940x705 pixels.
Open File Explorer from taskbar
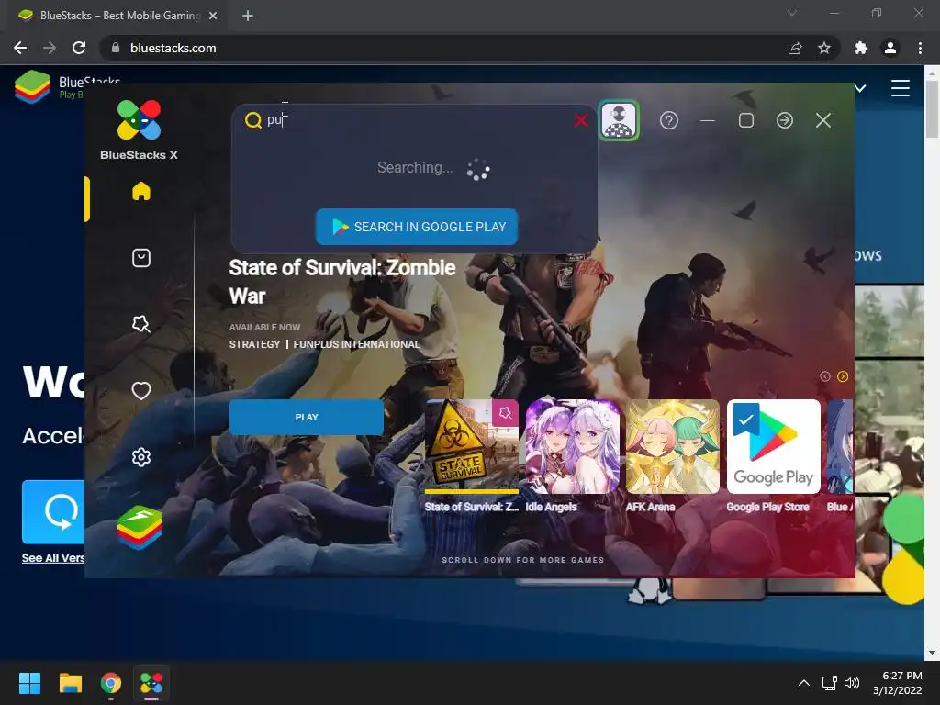click(70, 683)
